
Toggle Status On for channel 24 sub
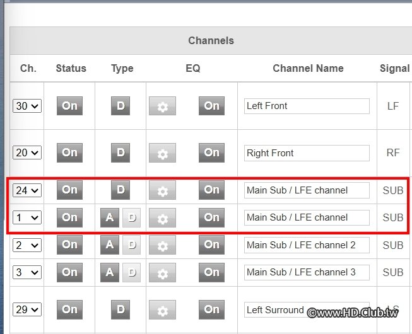[x=69, y=190]
